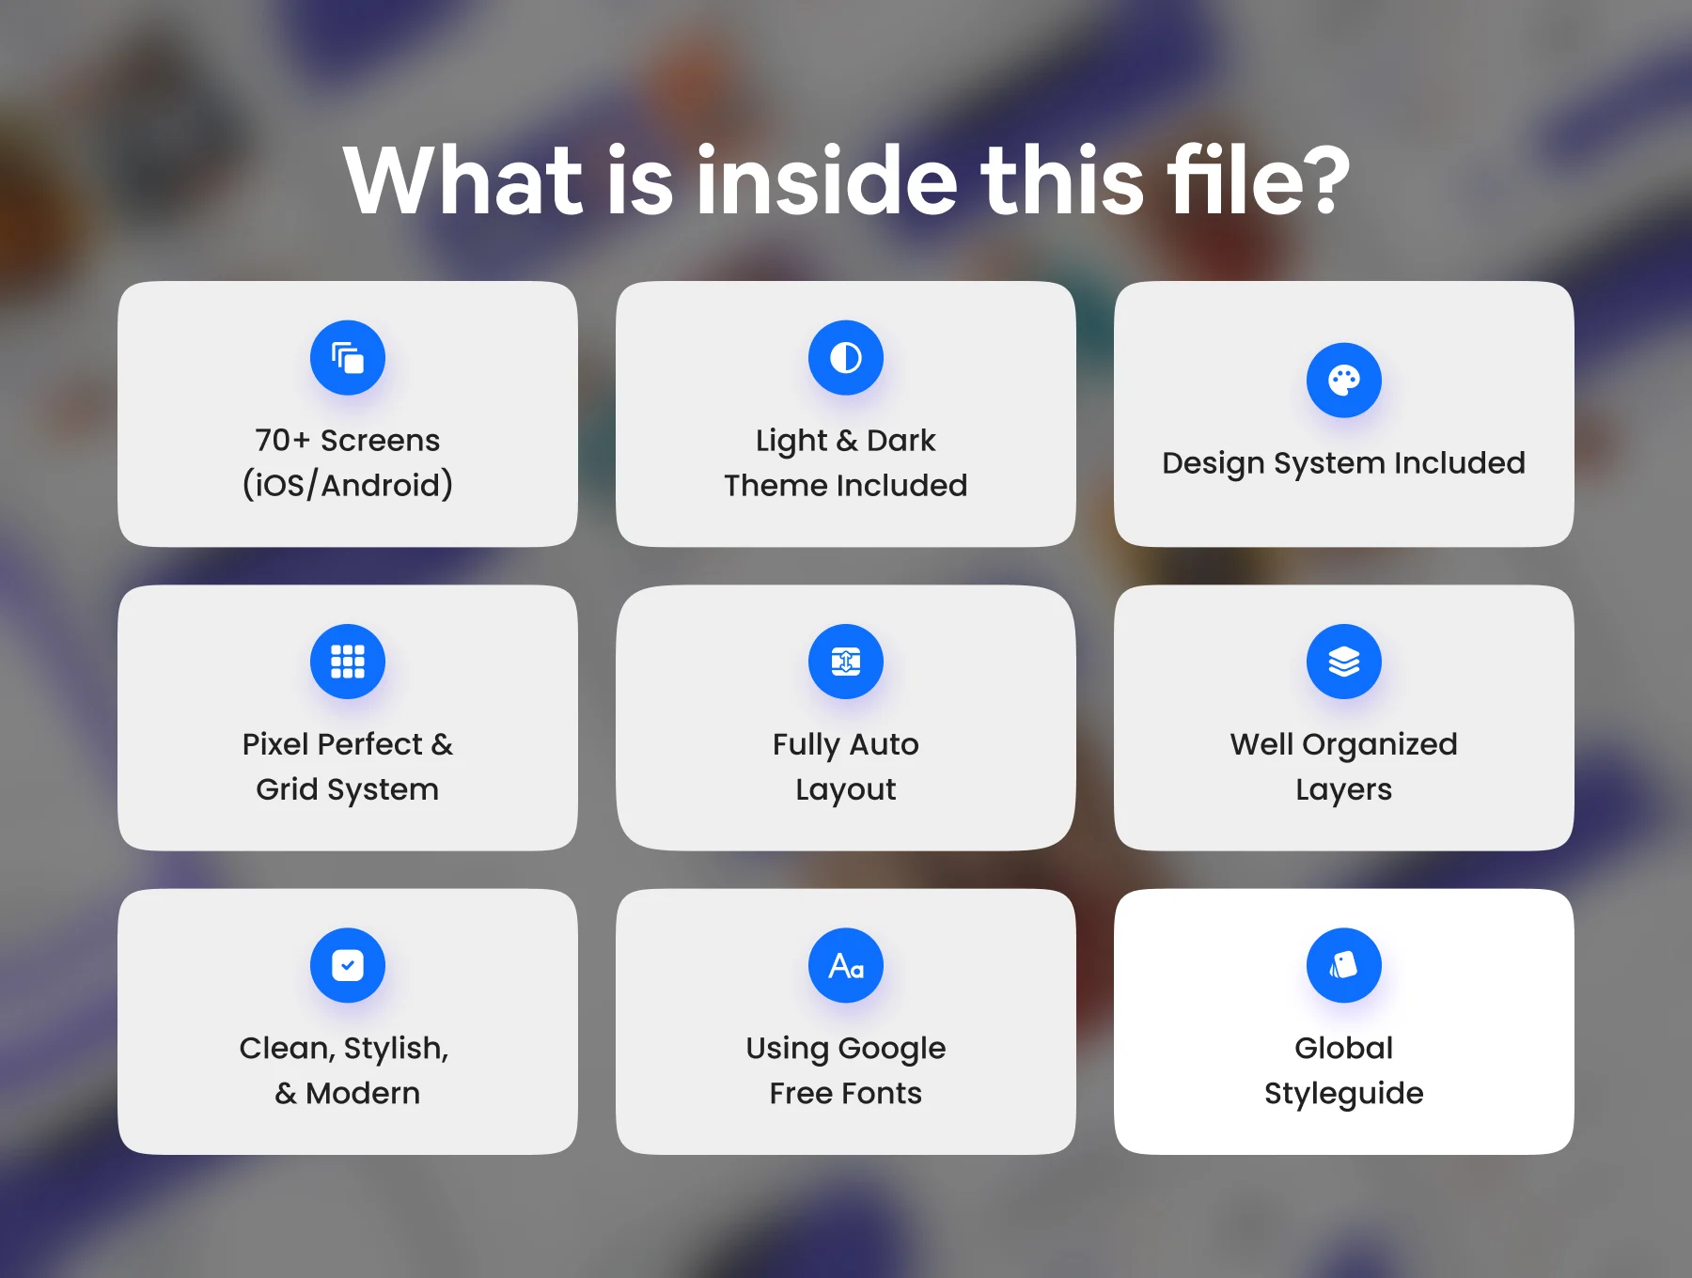Screen dimensions: 1692x1278
Task: Click the Fully Auto Layout resize icon
Action: click(x=845, y=662)
